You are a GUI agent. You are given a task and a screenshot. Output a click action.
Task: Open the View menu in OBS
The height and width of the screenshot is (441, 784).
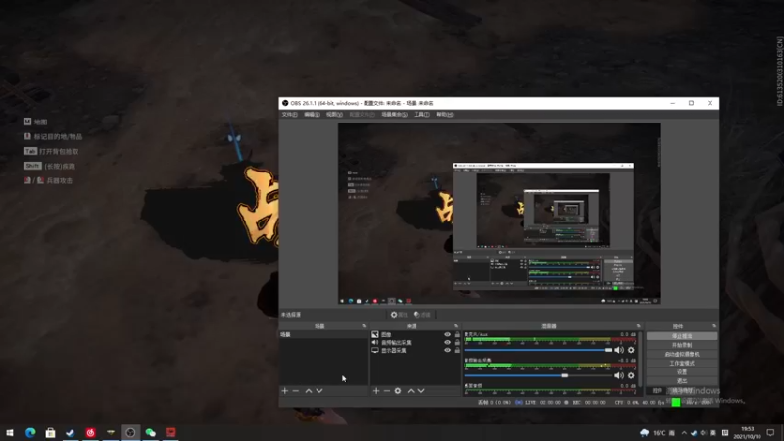point(334,115)
